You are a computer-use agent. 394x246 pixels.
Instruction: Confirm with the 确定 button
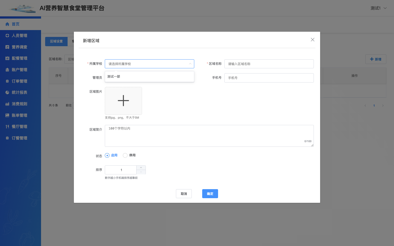210,194
